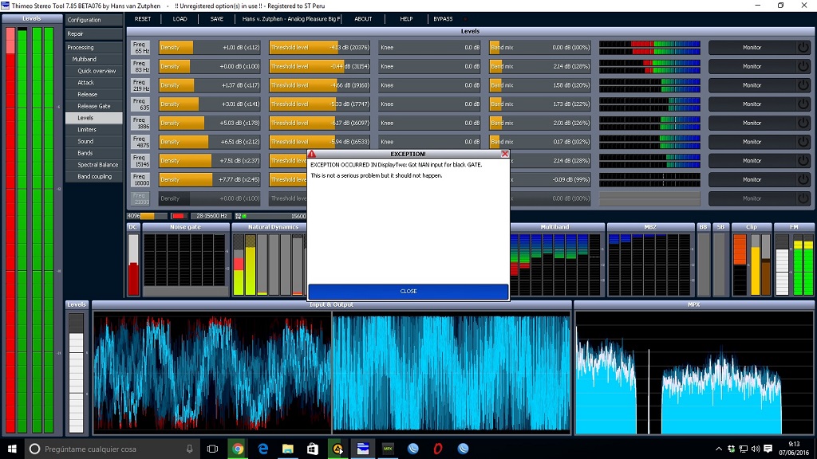Open the Sound page in the sidebar
817x459 pixels.
point(94,141)
